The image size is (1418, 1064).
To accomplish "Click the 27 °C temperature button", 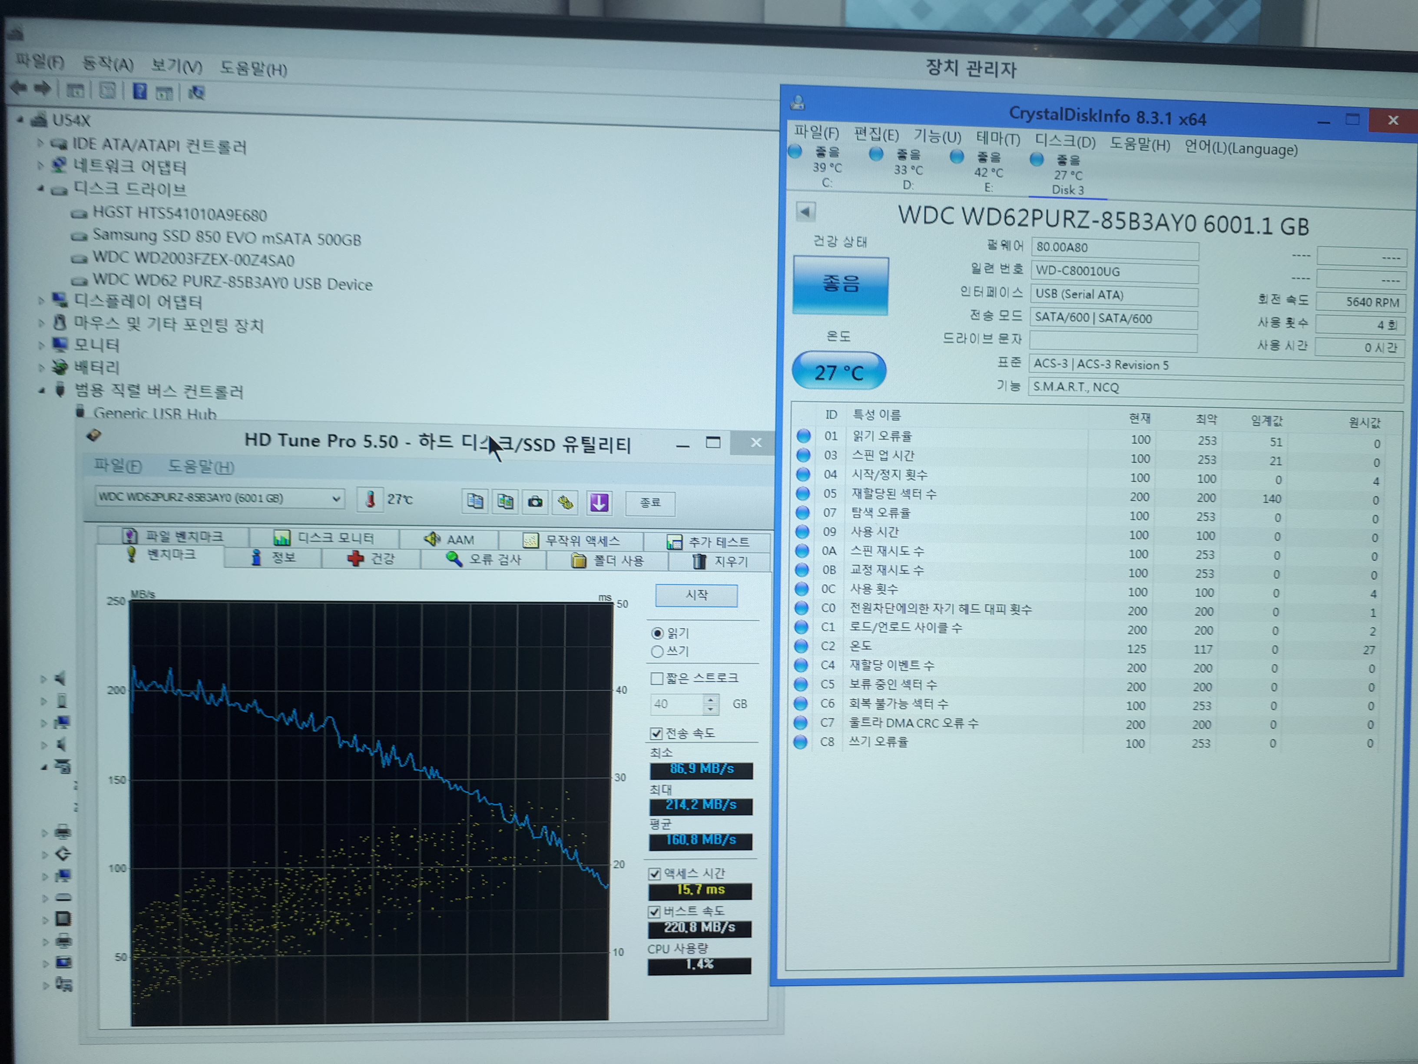I will 838,371.
